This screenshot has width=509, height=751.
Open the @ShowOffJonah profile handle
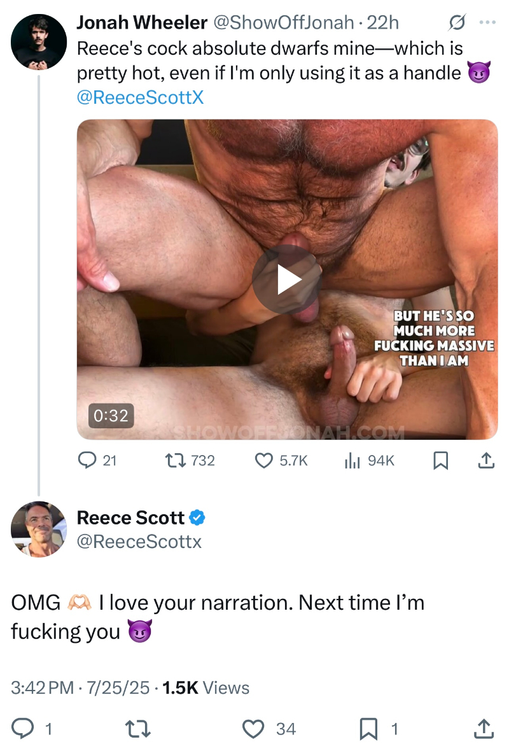coord(284,23)
